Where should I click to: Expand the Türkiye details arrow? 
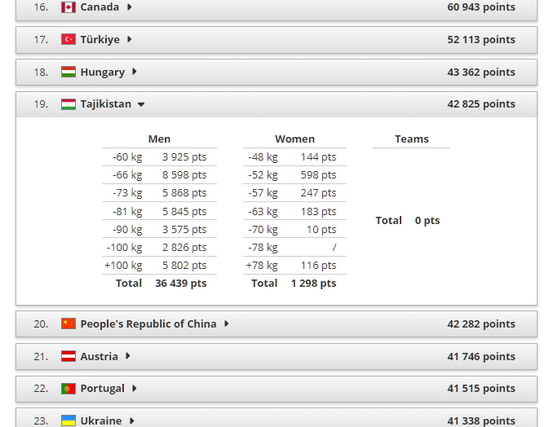click(x=130, y=39)
